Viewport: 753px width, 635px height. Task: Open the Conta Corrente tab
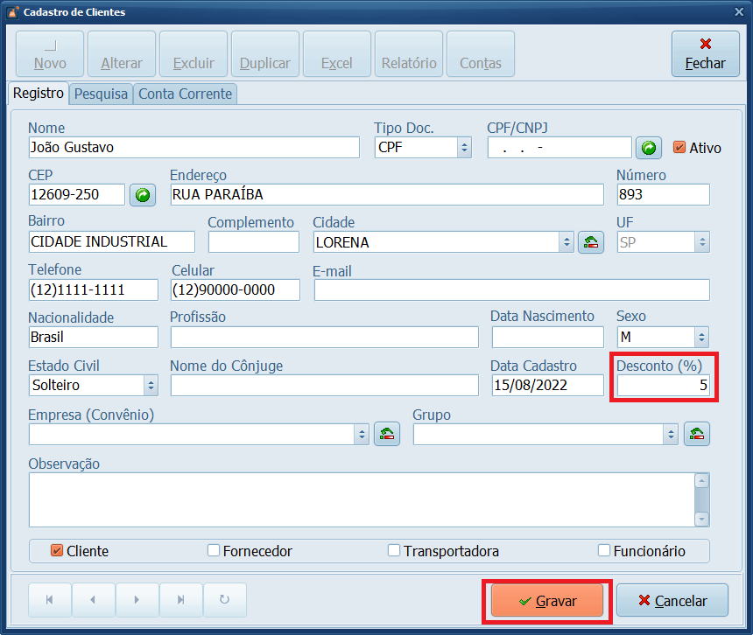point(185,94)
